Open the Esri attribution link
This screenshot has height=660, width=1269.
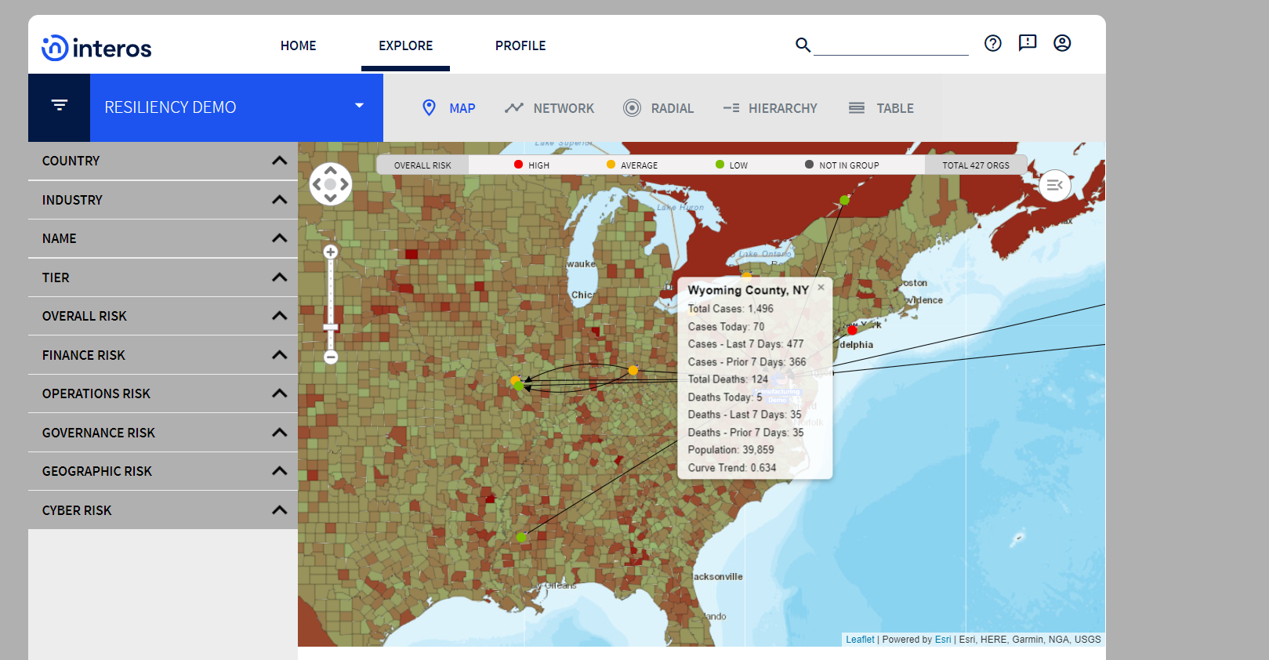point(943,640)
